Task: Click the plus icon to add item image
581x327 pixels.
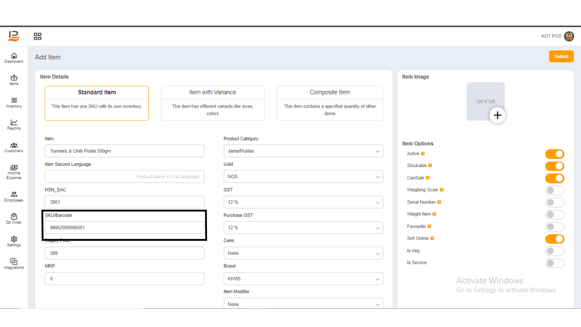Action: click(x=497, y=115)
